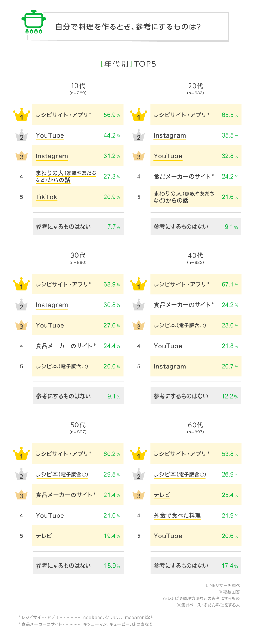
Task: Click the silver crown in 20代 ranking
Action: [139, 135]
